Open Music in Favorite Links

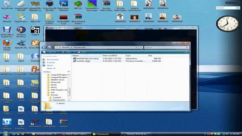point(50,65)
